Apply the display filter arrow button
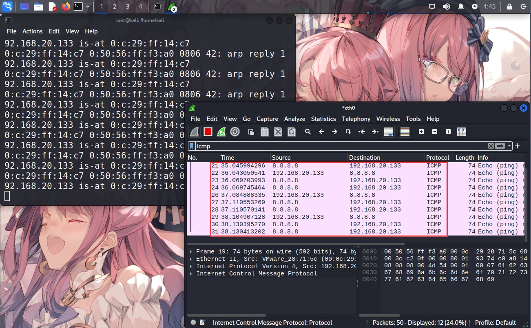The width and height of the screenshot is (531, 328). pyautogui.click(x=500, y=146)
